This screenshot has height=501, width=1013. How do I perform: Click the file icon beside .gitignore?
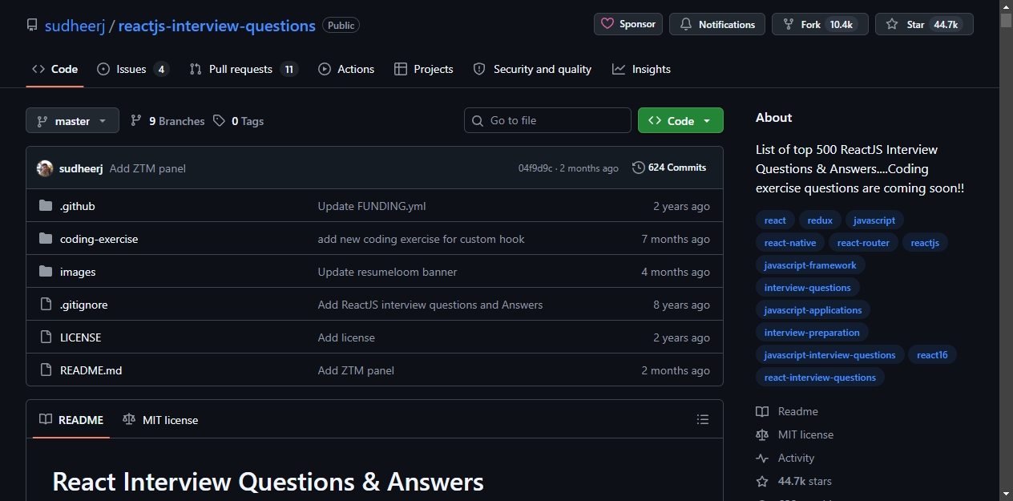46,305
